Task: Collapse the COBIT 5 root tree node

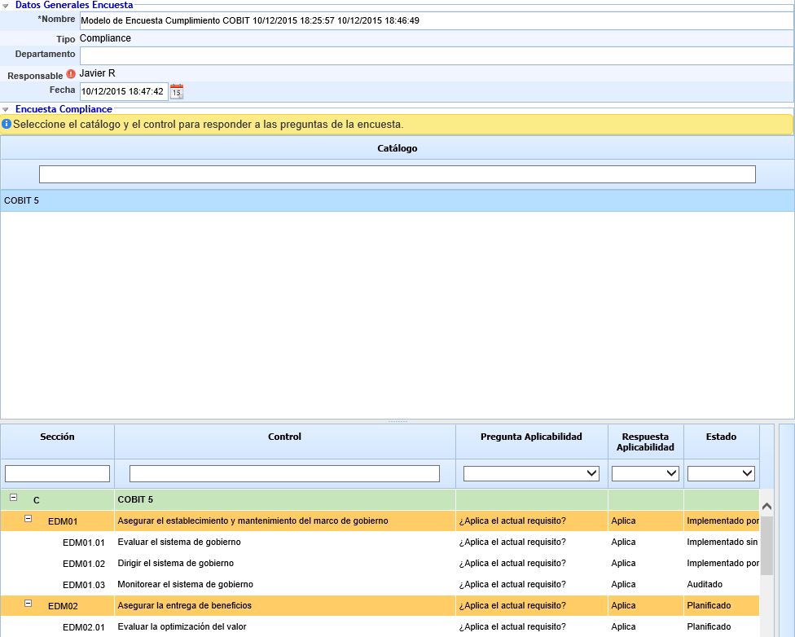Action: 13,497
